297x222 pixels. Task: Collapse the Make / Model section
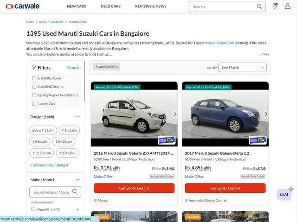[x=77, y=180]
